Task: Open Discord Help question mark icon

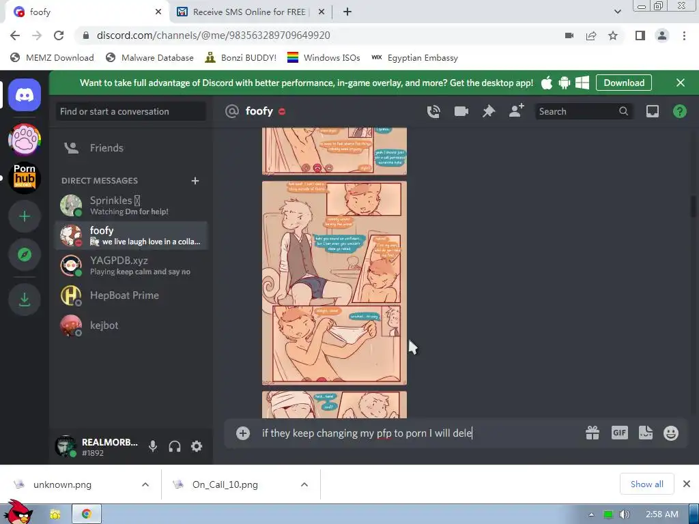Action: 679,111
